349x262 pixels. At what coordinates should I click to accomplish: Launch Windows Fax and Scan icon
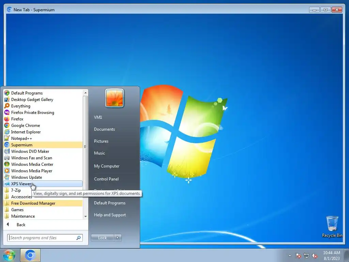point(7,158)
